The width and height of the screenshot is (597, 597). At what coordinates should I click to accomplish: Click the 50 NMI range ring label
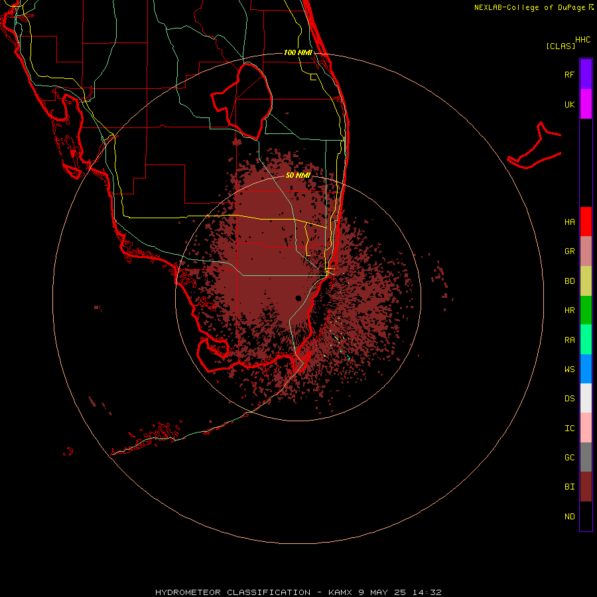[x=298, y=175]
